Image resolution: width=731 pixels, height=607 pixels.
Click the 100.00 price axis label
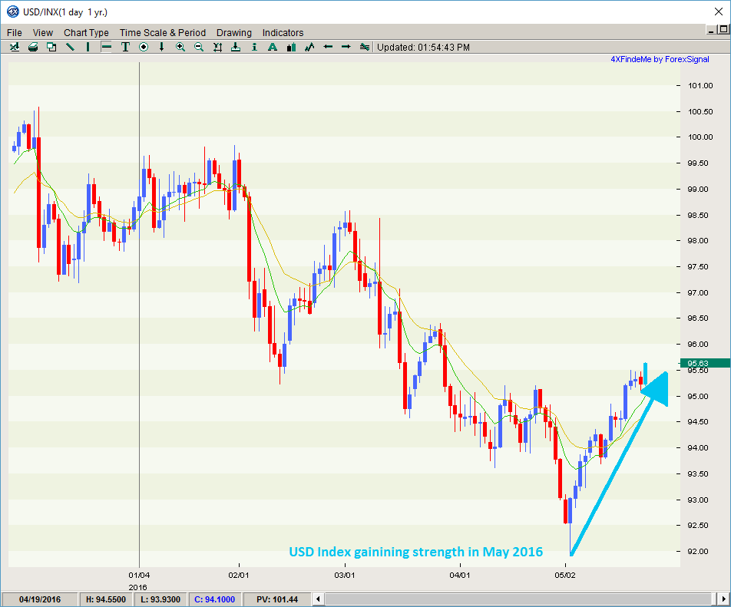pyautogui.click(x=700, y=137)
